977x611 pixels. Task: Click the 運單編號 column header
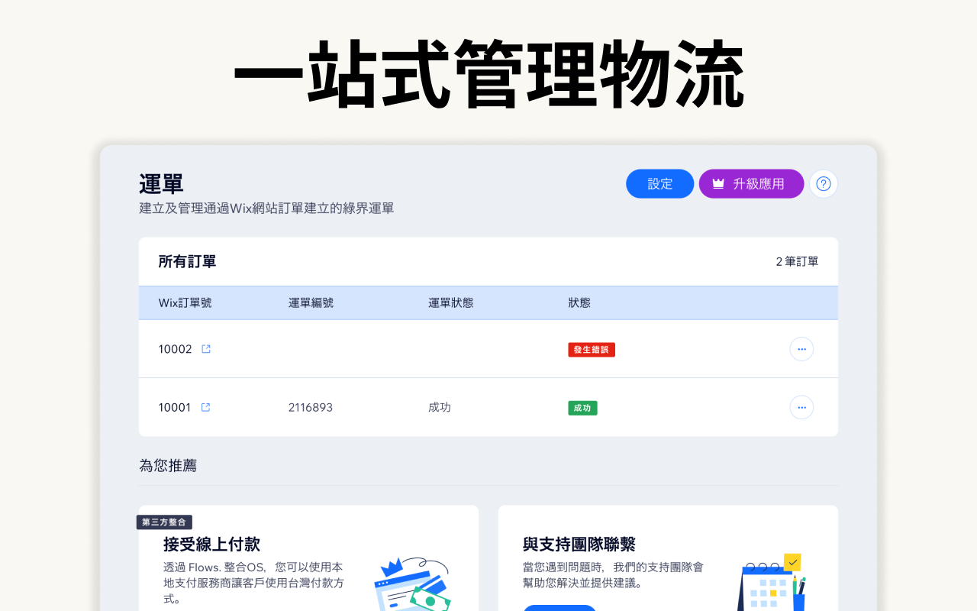pyautogui.click(x=311, y=302)
